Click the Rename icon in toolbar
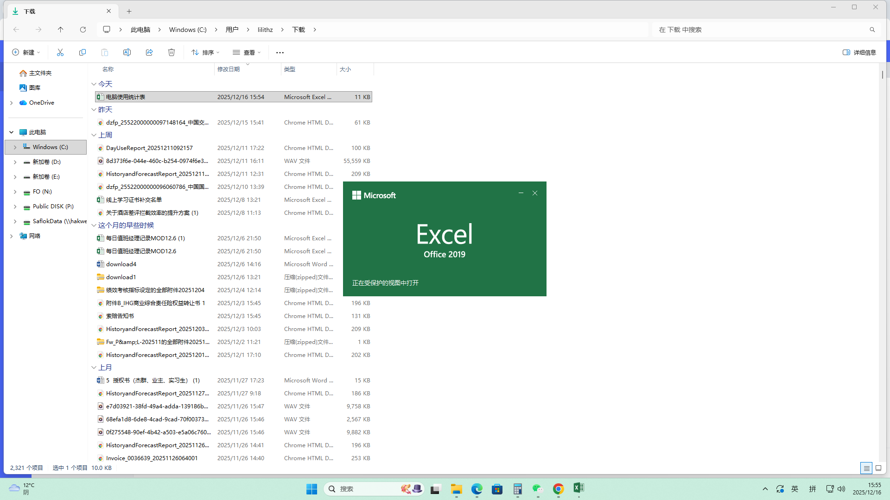This screenshot has height=500, width=890. coord(127,52)
